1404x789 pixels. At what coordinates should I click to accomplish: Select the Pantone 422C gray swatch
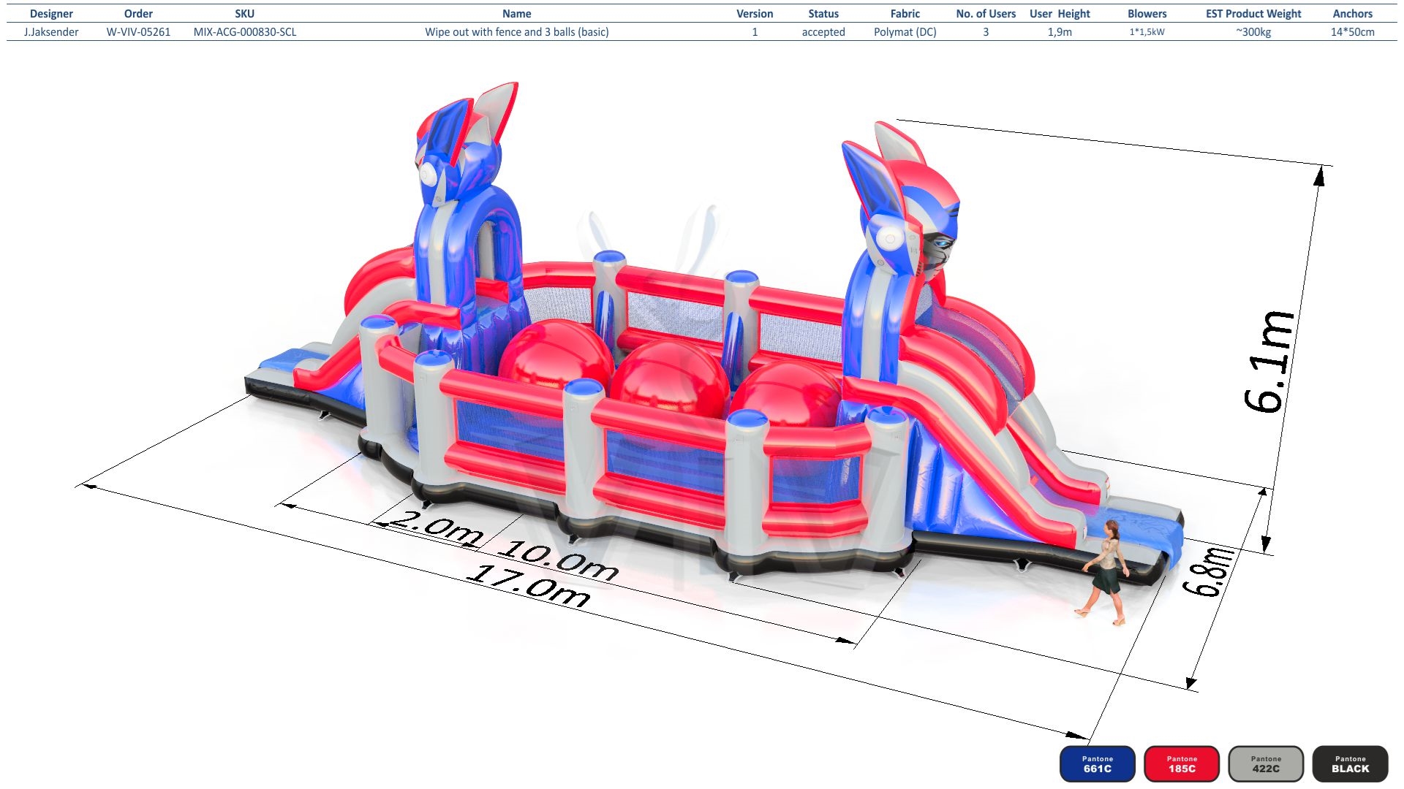1266,764
